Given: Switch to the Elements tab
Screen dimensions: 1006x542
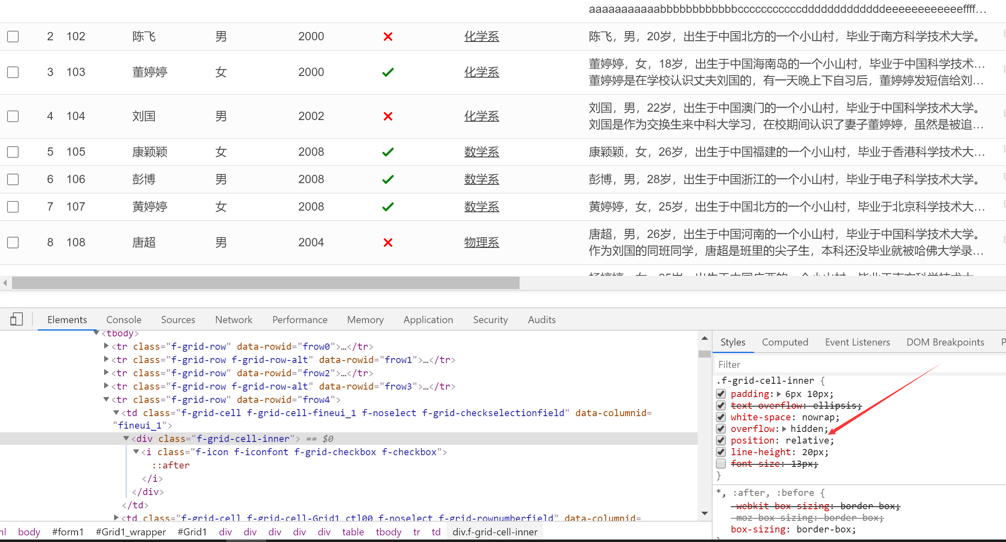Looking at the screenshot, I should (67, 319).
